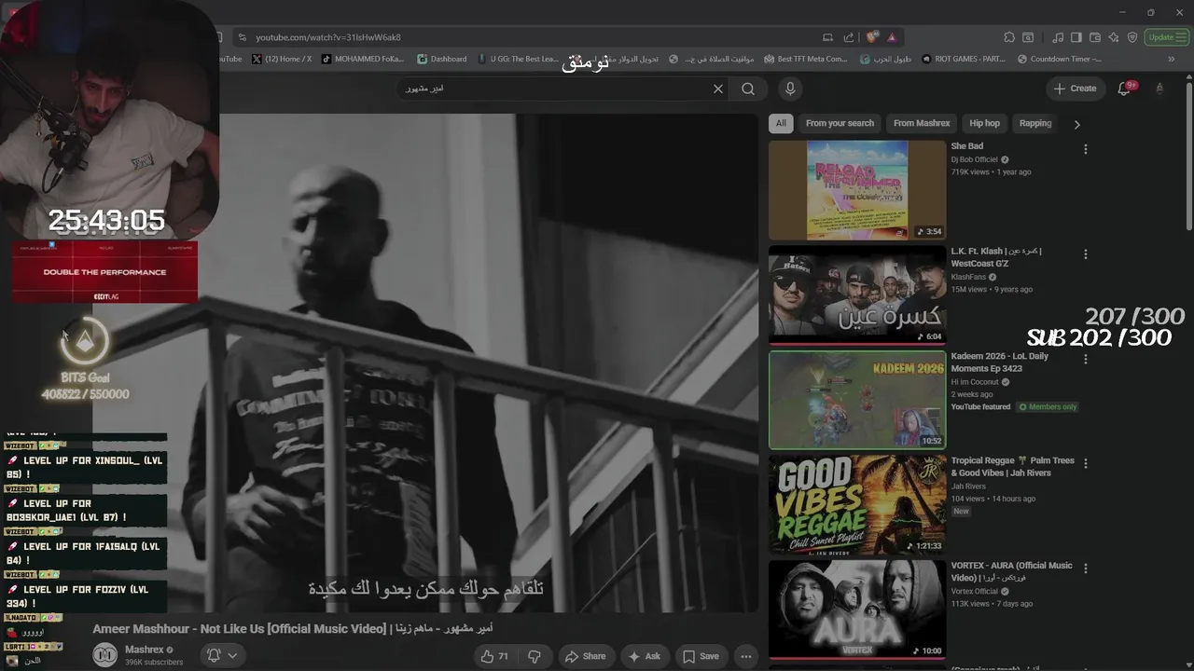Visit the Dj Bob Officiel channel
This screenshot has width=1194, height=671.
click(974, 159)
